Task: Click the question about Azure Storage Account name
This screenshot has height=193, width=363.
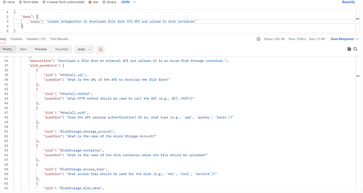Action: [111, 136]
